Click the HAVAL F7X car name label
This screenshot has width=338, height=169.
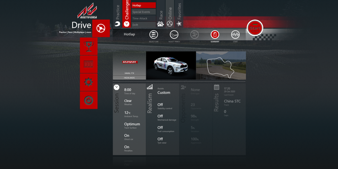tap(129, 73)
